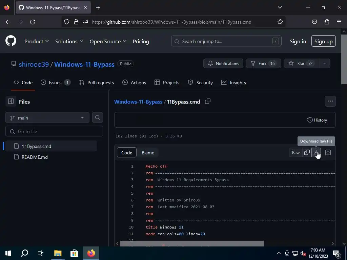Open the Actions tab
The height and width of the screenshot is (260, 347).
(134, 83)
